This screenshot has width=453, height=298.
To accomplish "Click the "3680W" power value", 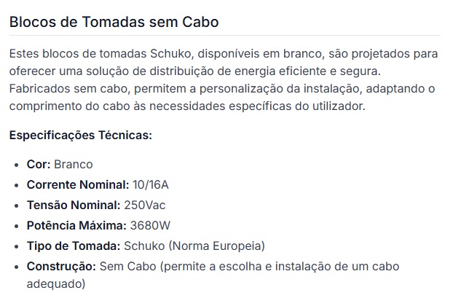I will click(x=150, y=225).
